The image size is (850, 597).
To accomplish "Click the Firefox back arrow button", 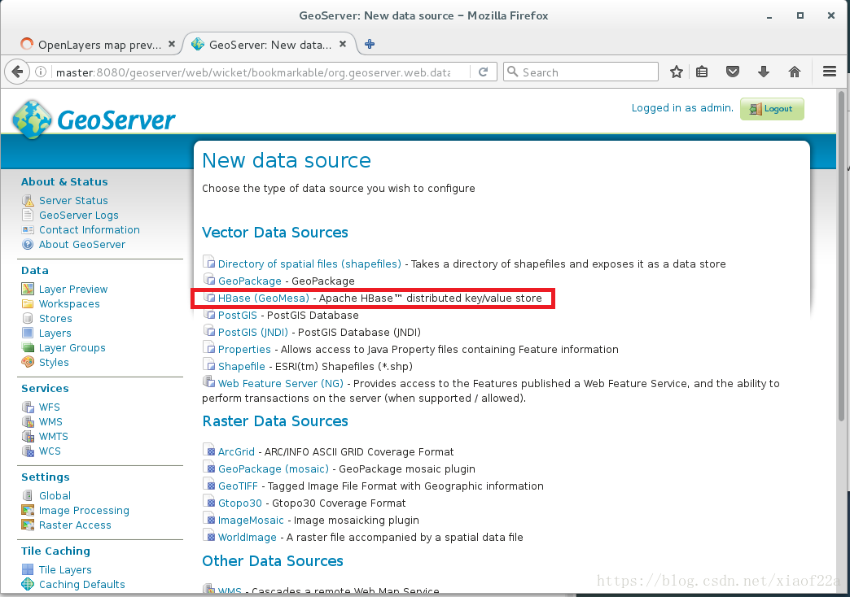I will (x=17, y=72).
